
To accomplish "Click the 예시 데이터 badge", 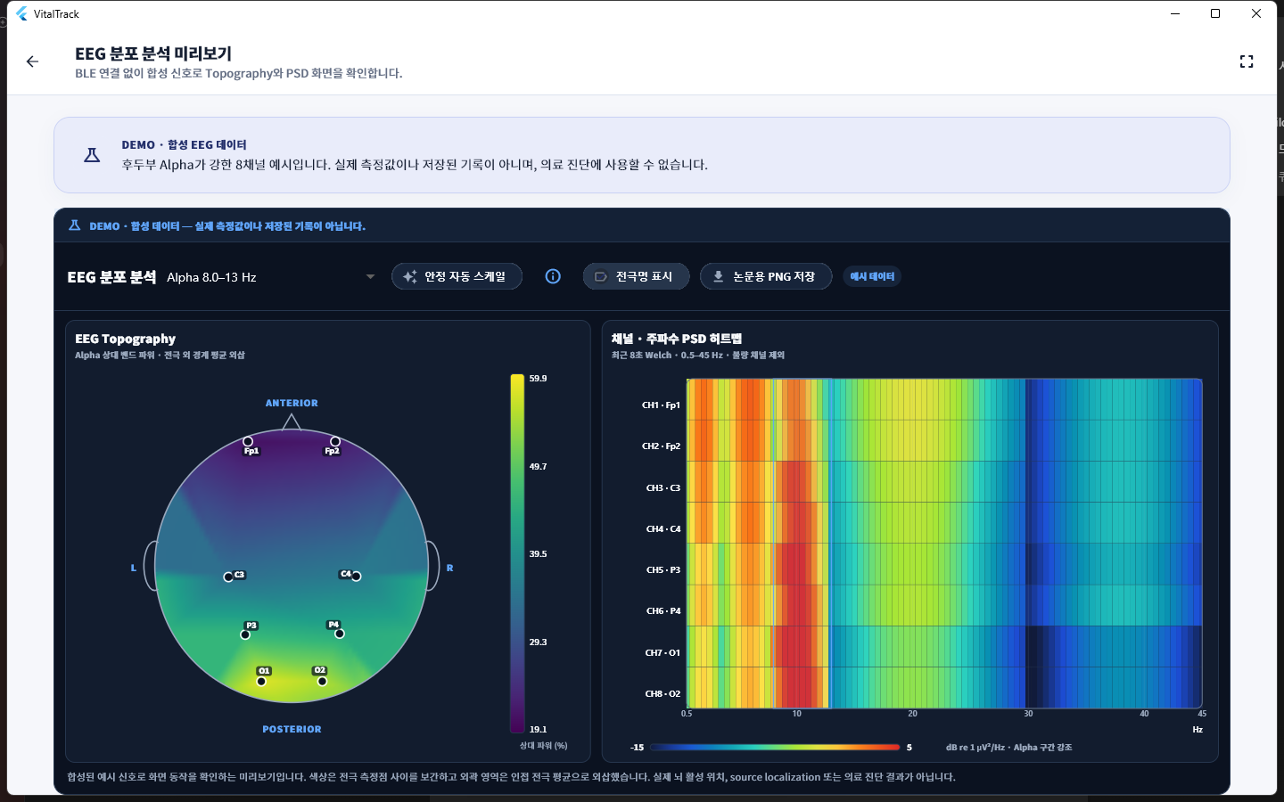I will pos(872,276).
